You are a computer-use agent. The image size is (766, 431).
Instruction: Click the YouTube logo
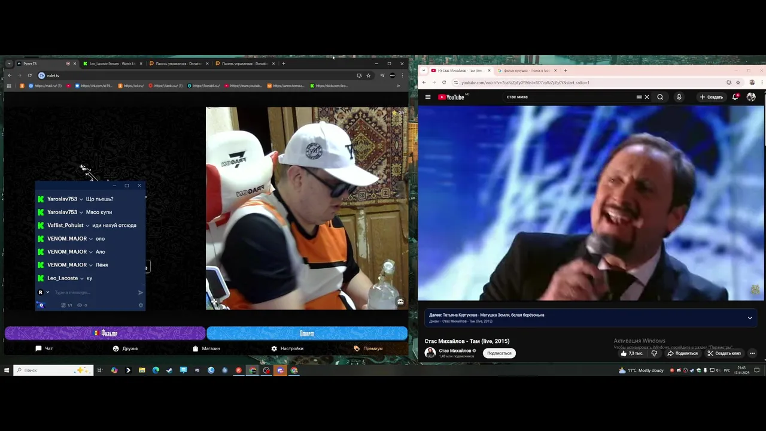(451, 97)
